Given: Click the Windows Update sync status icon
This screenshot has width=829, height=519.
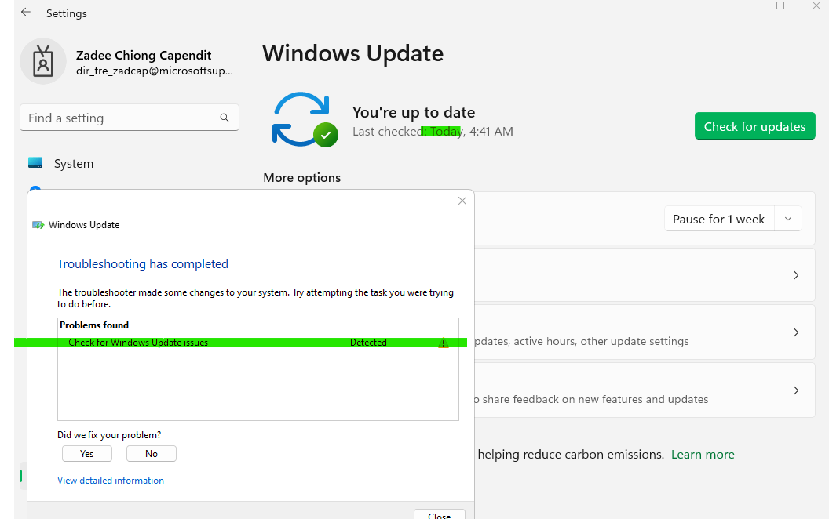Looking at the screenshot, I should [x=305, y=119].
